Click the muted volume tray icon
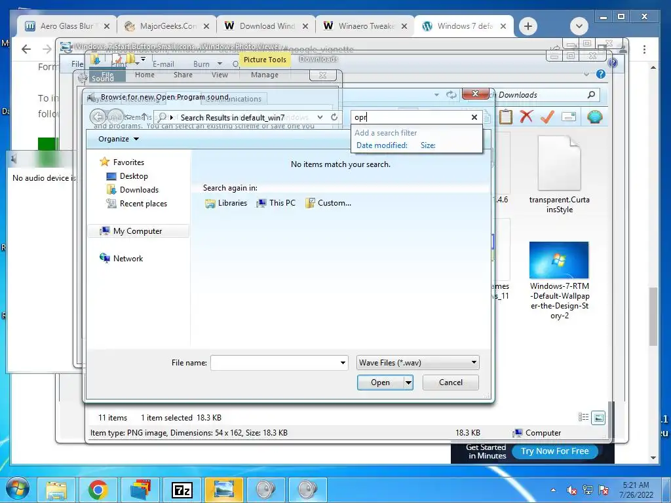 tap(571, 490)
